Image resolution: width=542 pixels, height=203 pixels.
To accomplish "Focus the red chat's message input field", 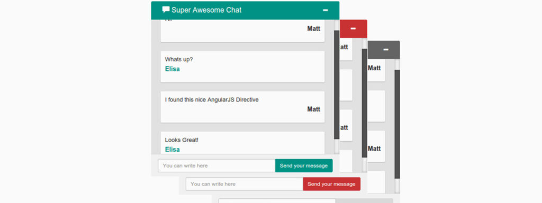I will click(245, 184).
